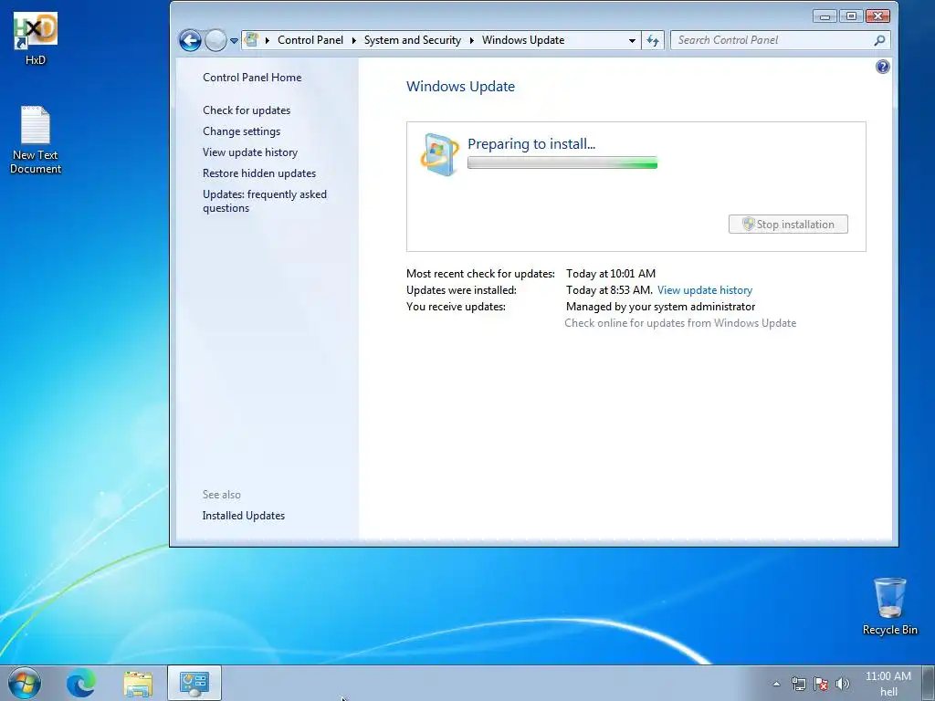The width and height of the screenshot is (935, 701).
Task: Open Updates: frequently asked questions
Action: [x=265, y=201]
